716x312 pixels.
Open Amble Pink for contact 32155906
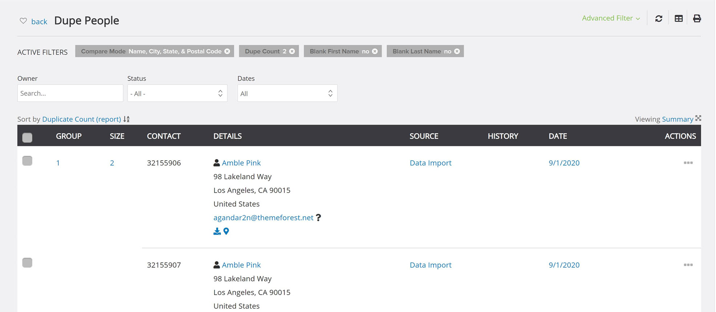pos(241,163)
